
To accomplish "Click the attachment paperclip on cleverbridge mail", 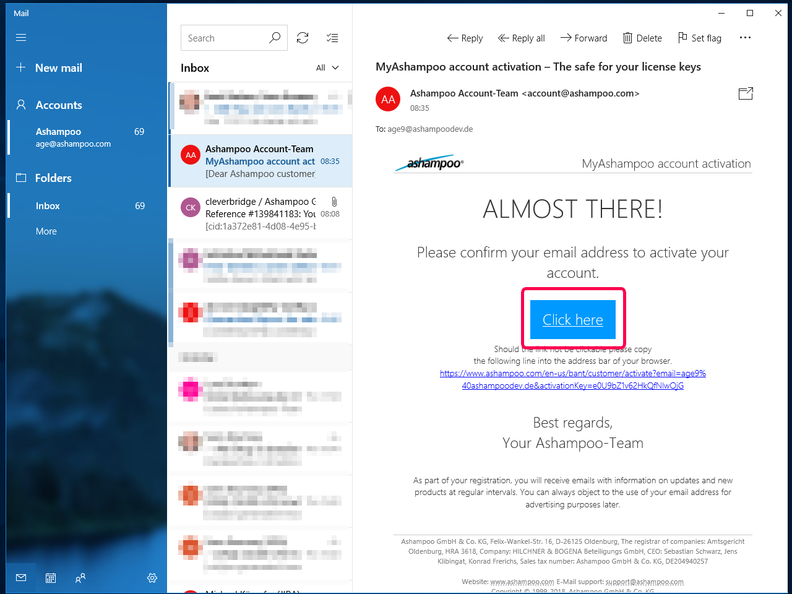I will (x=334, y=202).
